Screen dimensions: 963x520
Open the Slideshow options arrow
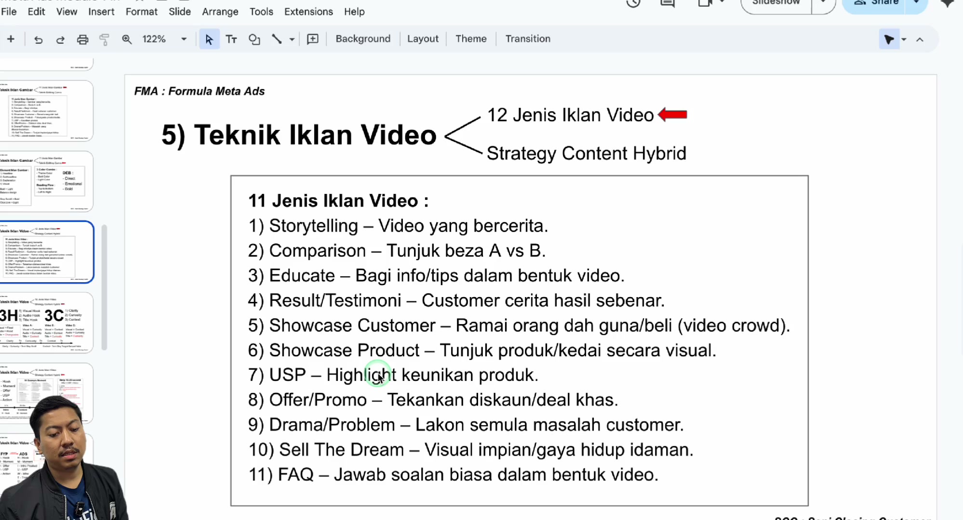[x=823, y=3]
